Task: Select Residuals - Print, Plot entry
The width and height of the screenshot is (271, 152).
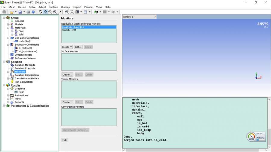Action: [x=89, y=27]
